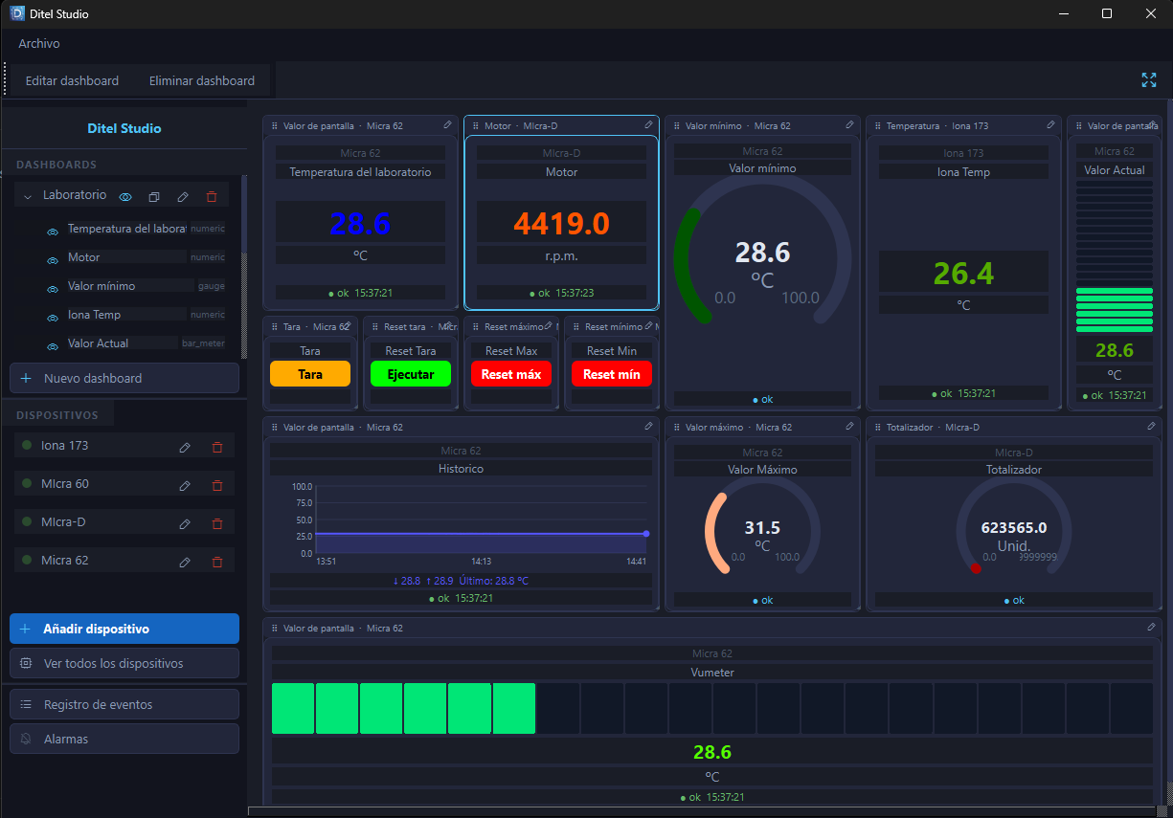Collapse the Laboratorio dashboard tree chevron
The image size is (1173, 818).
coord(28,195)
